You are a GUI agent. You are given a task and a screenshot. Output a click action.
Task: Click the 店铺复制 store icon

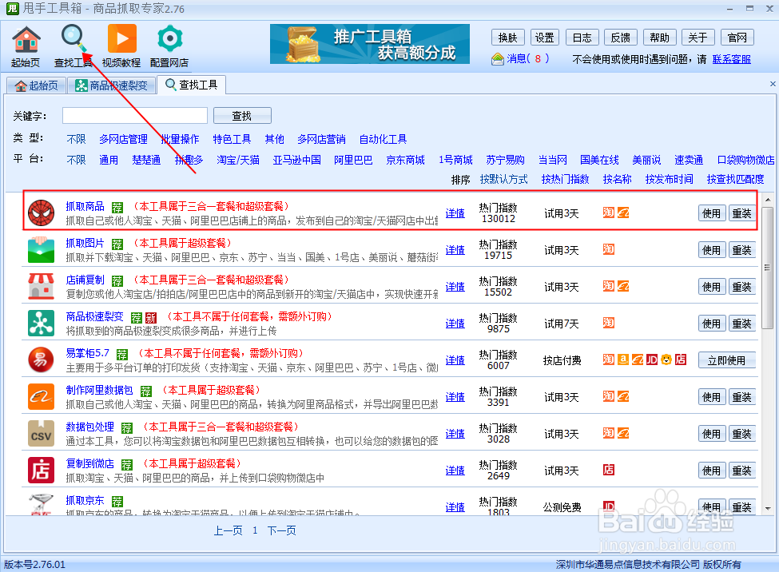coord(42,286)
